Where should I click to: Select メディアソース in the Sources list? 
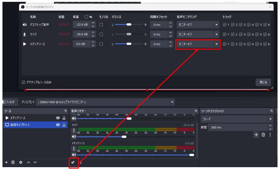[18, 118]
